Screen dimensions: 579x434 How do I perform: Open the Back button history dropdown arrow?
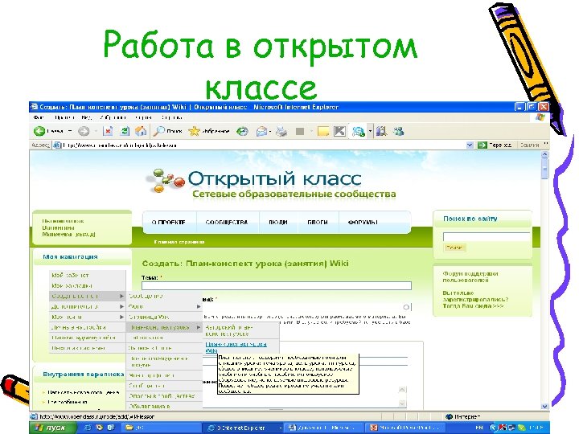coord(70,131)
